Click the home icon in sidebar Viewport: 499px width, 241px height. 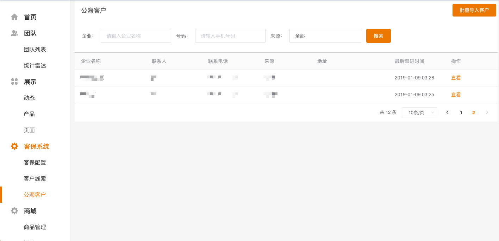(x=14, y=17)
